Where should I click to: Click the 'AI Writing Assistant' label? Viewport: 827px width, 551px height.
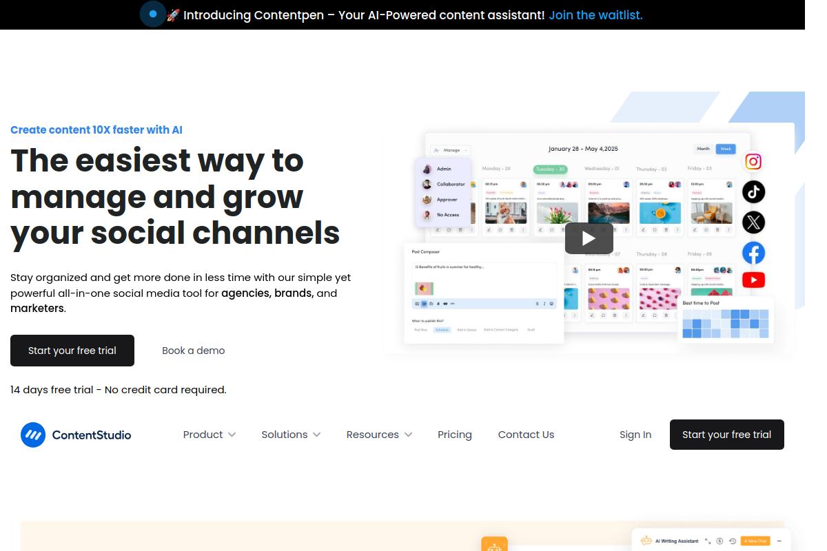pyautogui.click(x=677, y=541)
